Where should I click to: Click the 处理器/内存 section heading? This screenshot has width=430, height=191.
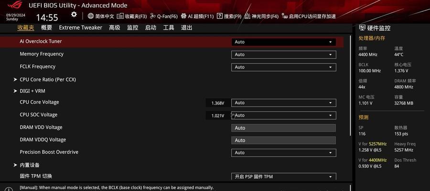372,38
